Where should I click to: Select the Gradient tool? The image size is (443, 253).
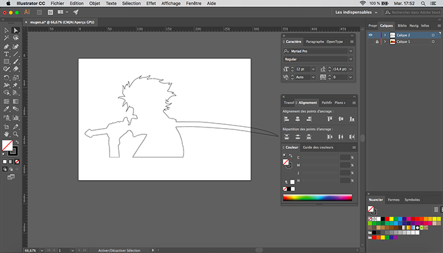[x=16, y=101]
